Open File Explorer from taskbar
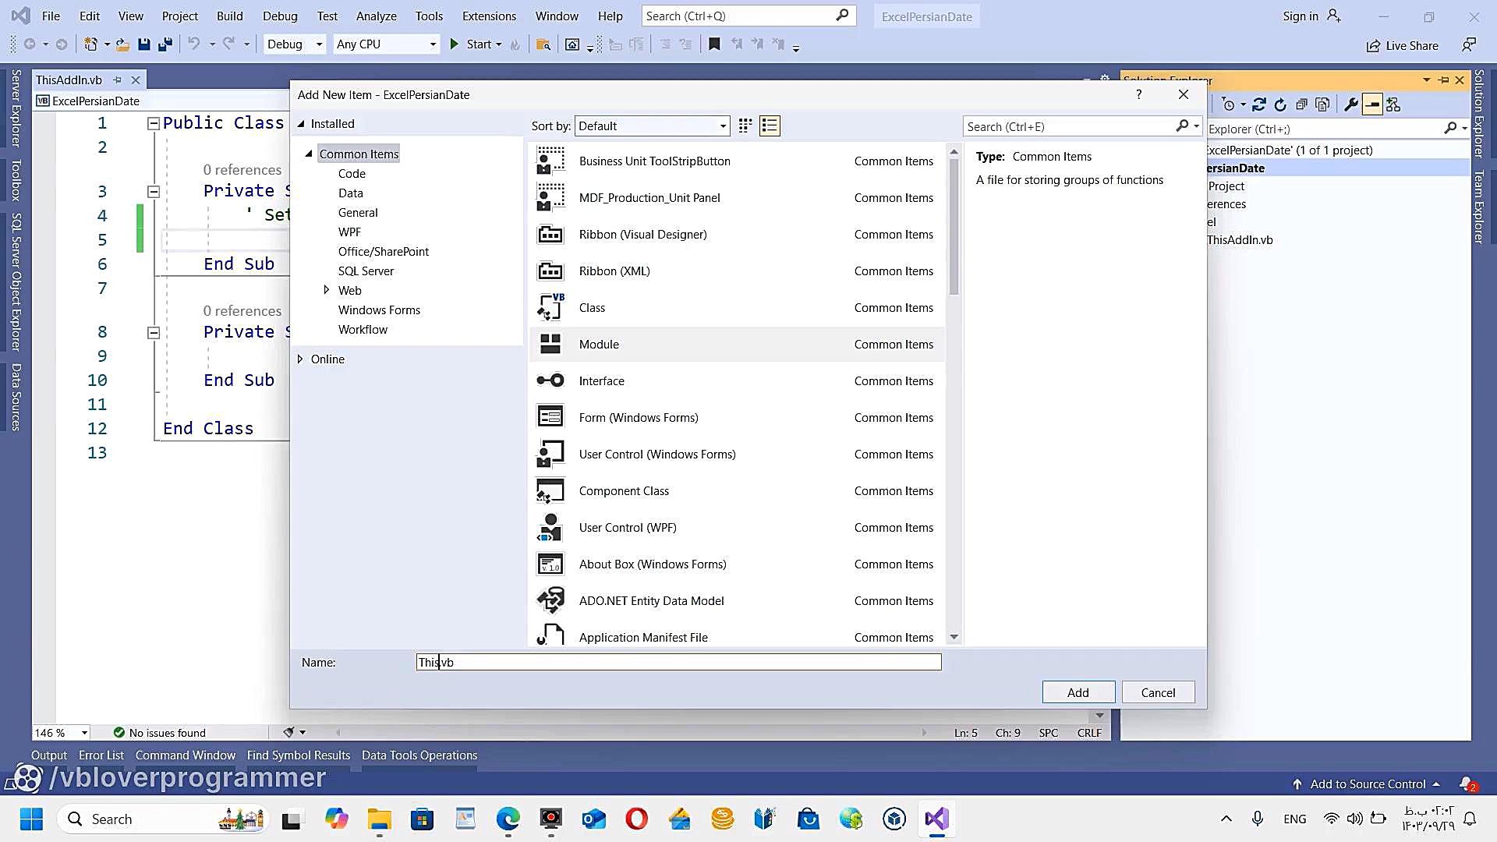The height and width of the screenshot is (842, 1497). pyautogui.click(x=380, y=819)
